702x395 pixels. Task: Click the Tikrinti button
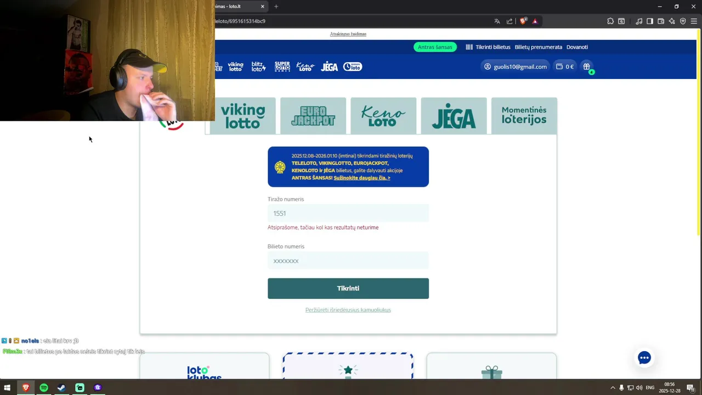pyautogui.click(x=348, y=289)
